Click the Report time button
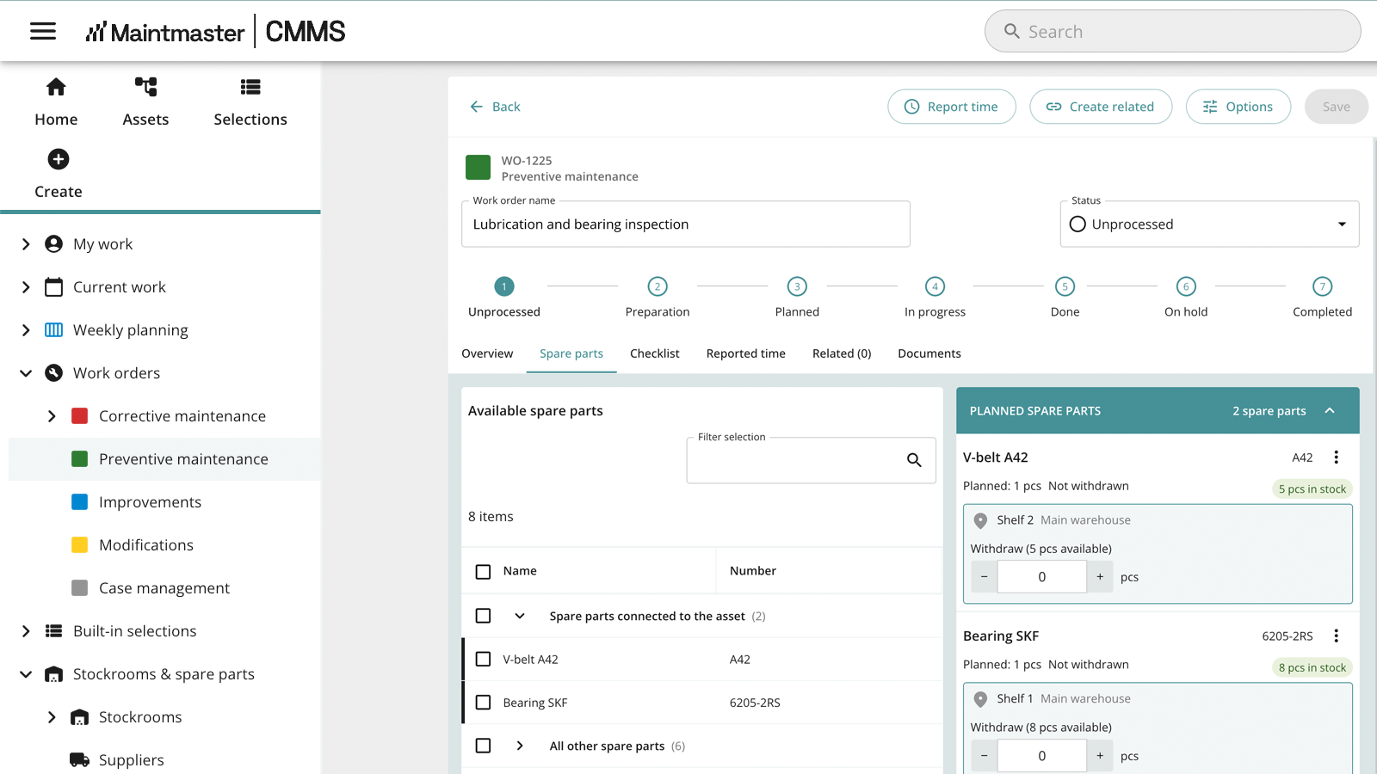 952,107
